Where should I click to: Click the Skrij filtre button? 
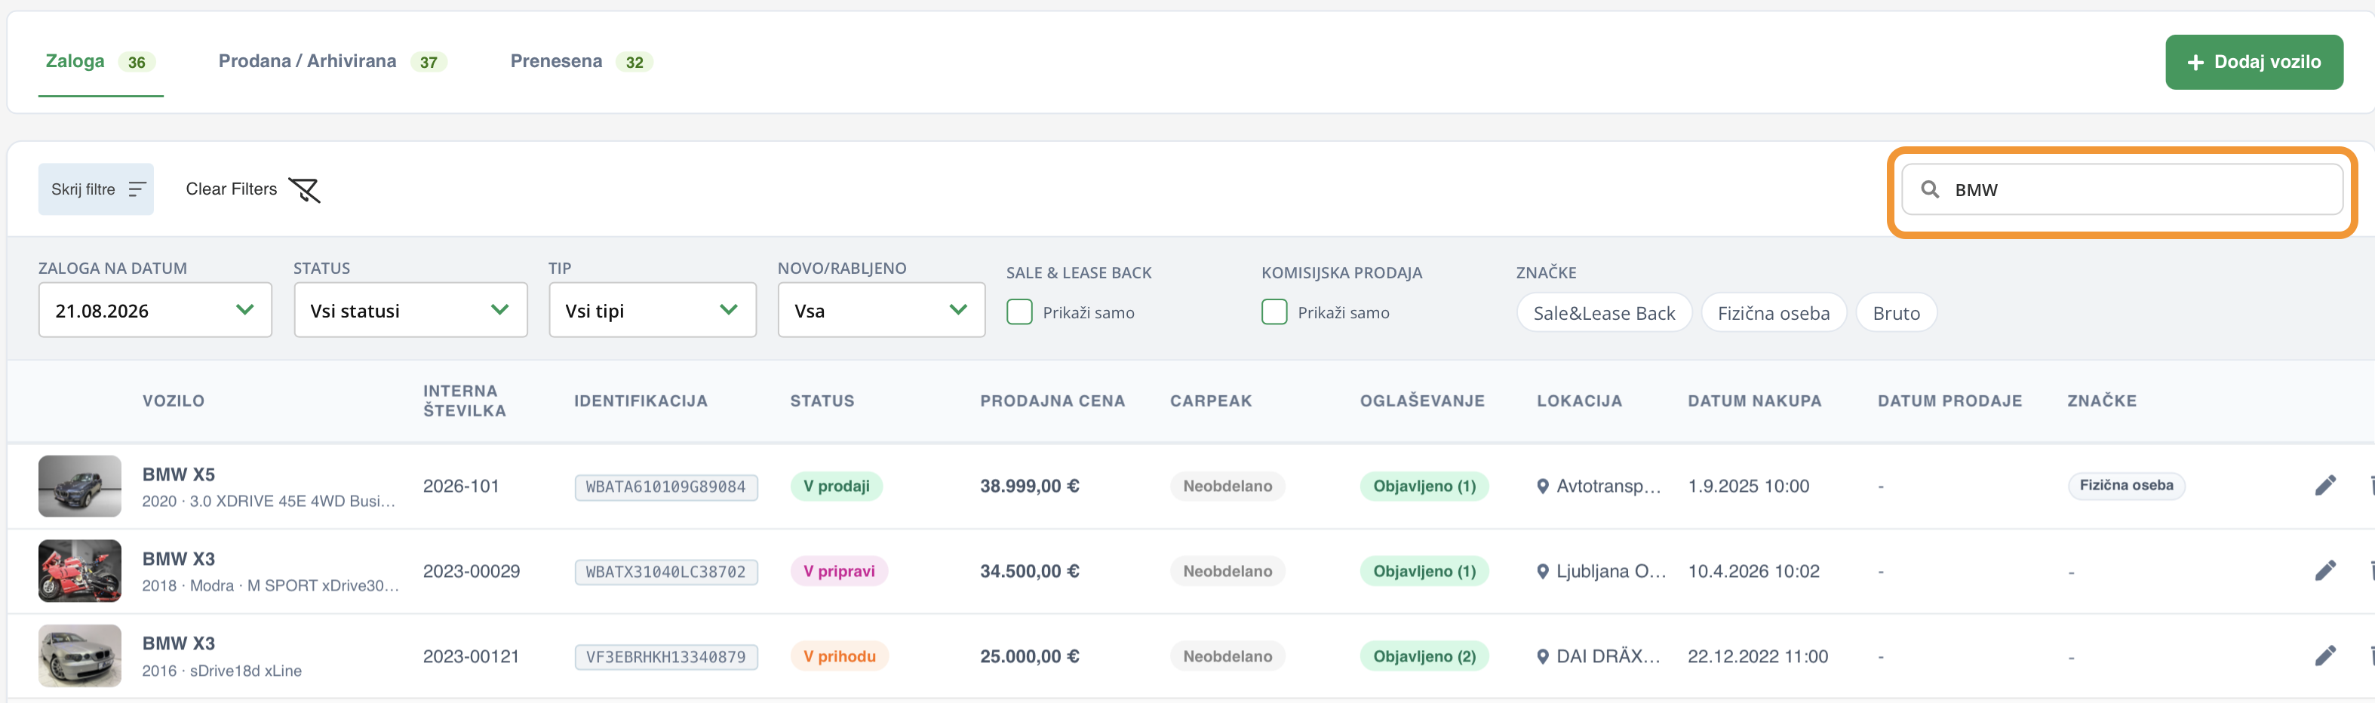[96, 189]
